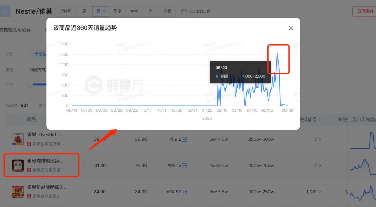376x207 pixels.
Task: Click the price trend icon beside ¥93.12
Action: tap(184, 165)
